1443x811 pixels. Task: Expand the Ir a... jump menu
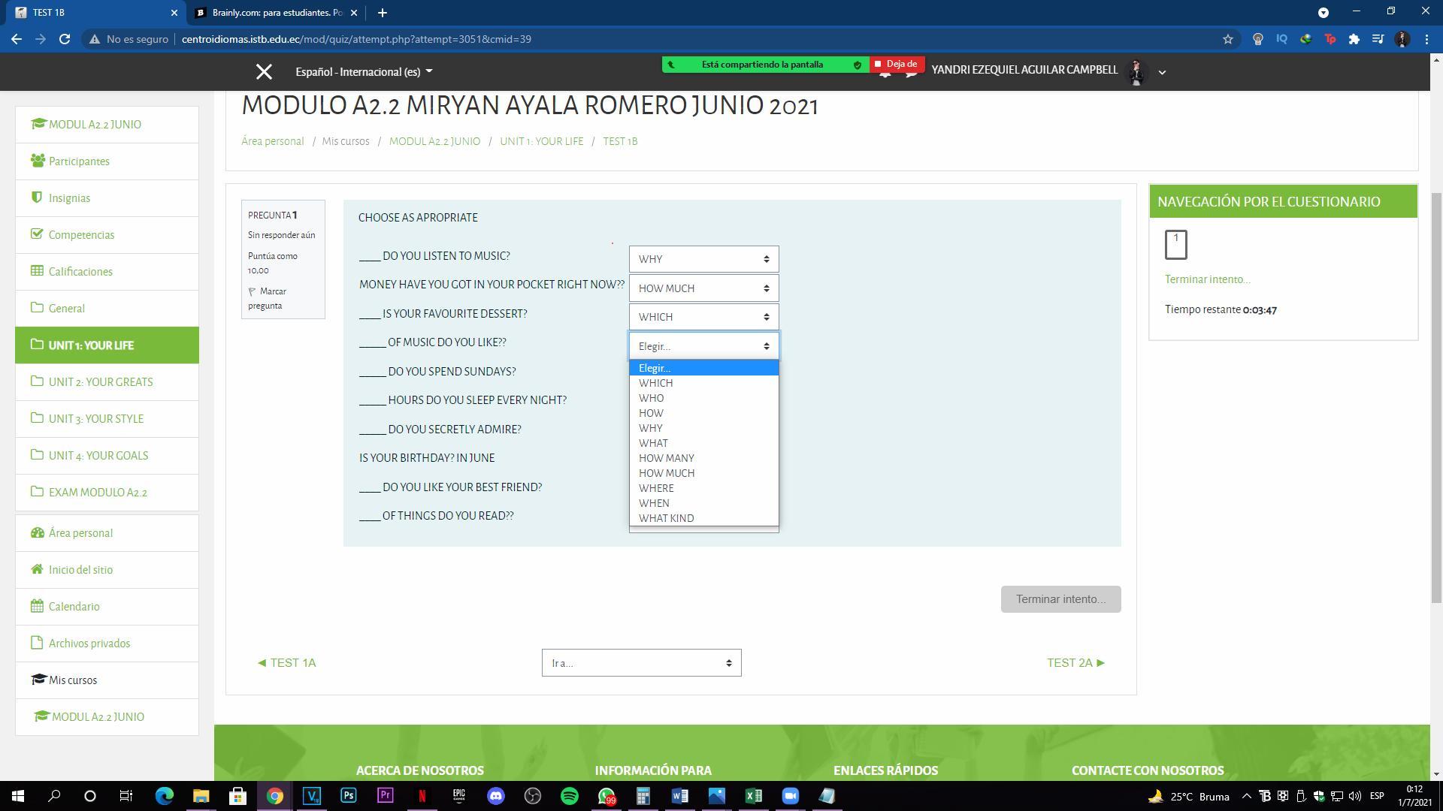641,663
